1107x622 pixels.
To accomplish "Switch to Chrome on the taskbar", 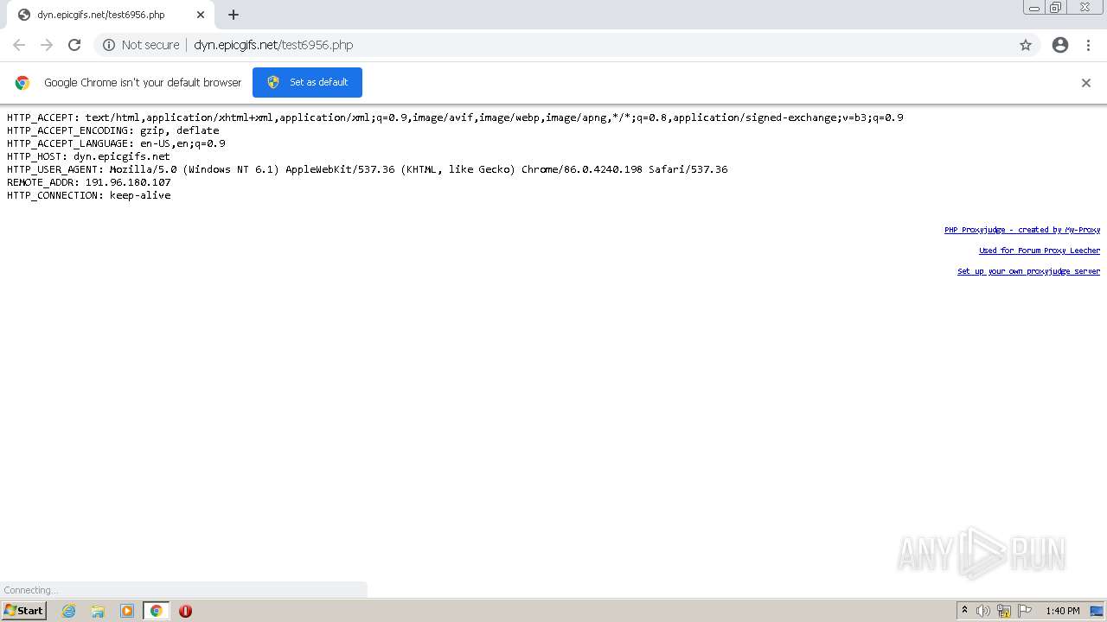I will (156, 611).
